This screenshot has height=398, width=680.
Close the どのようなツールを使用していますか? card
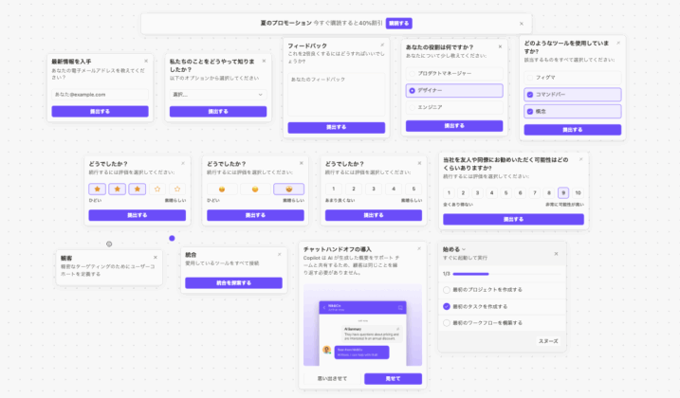(618, 43)
